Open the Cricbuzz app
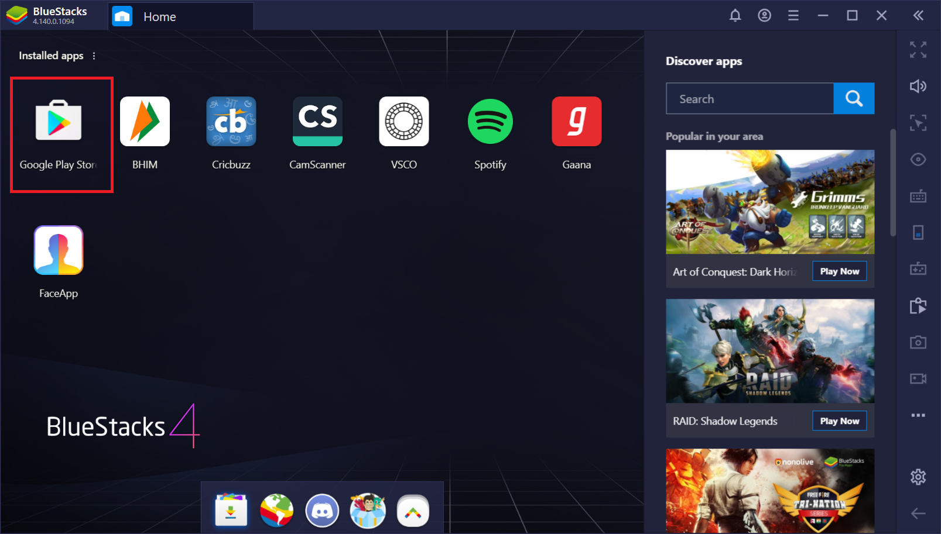 [x=231, y=121]
